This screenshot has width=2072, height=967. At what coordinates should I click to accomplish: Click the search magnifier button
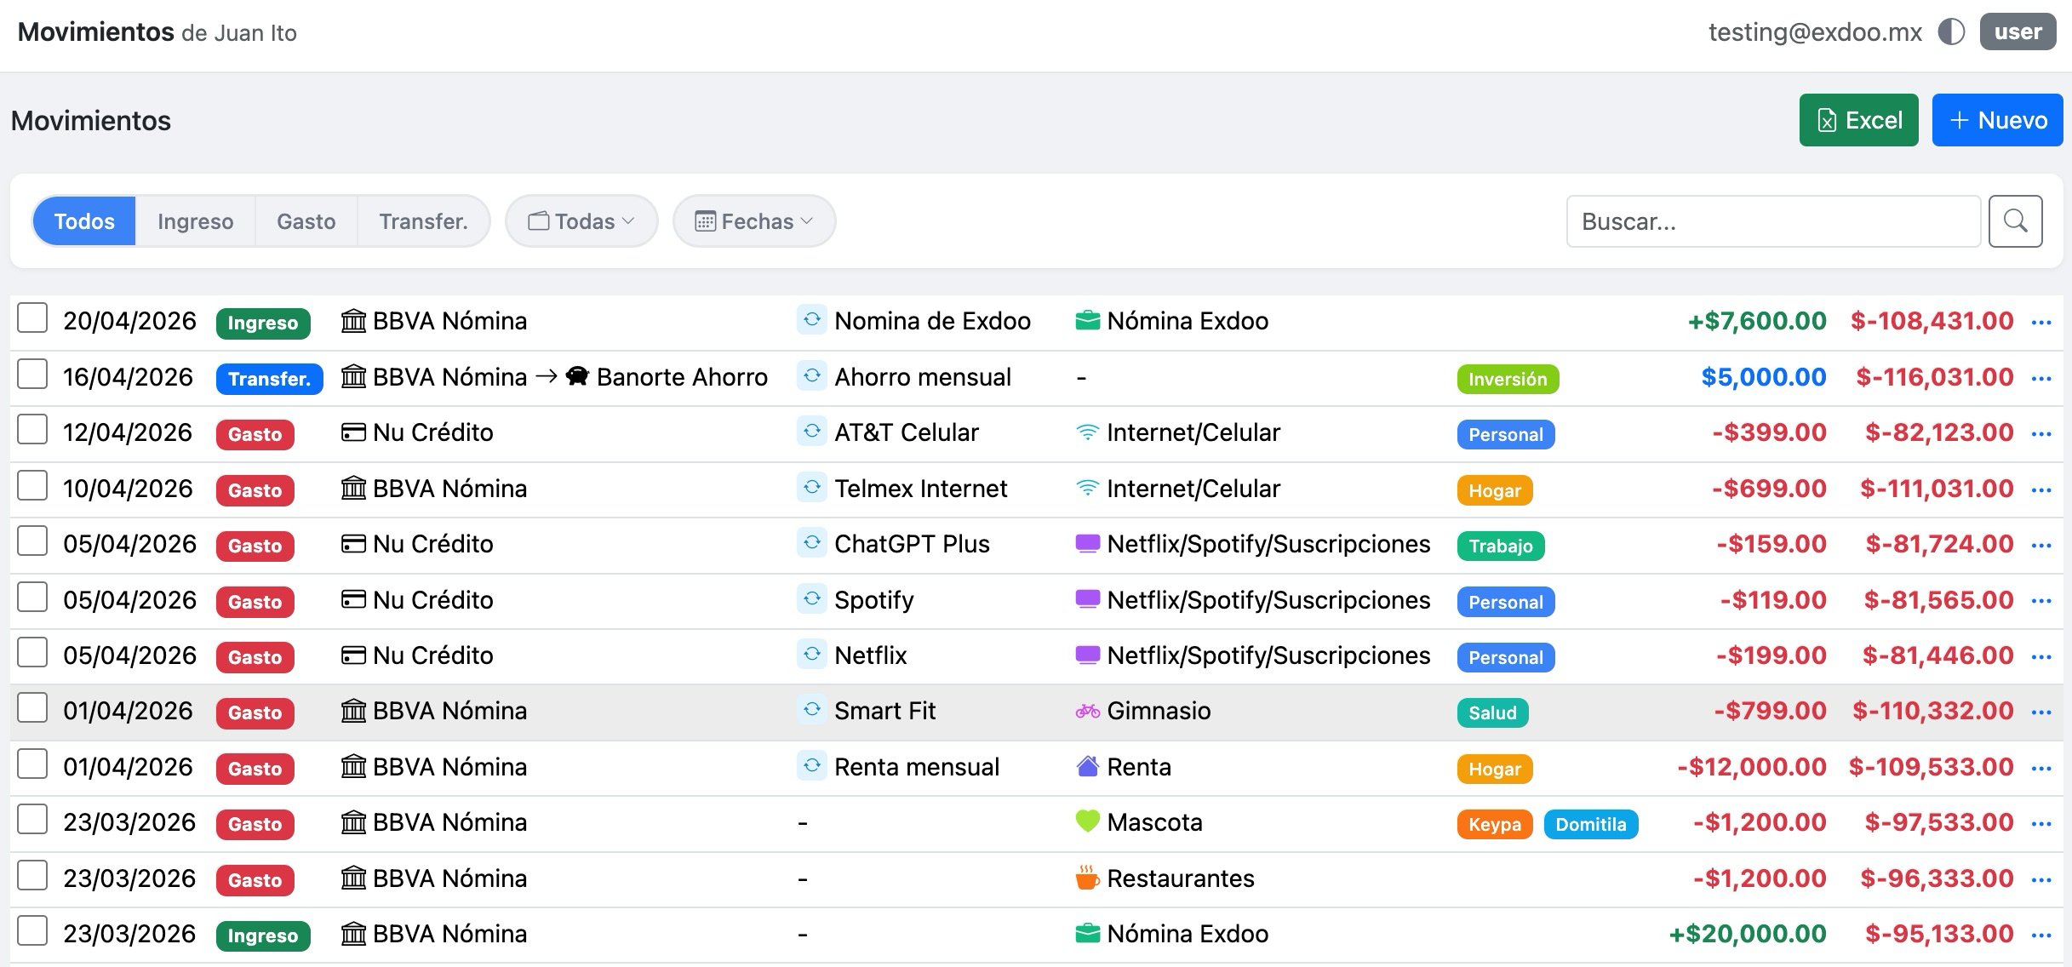(x=2015, y=221)
